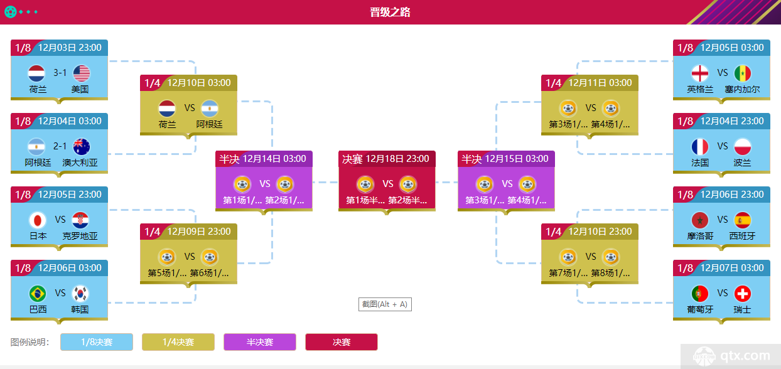781x369 pixels.
Task: Click the 12月05日 03:00 match header
Action: coord(721,48)
